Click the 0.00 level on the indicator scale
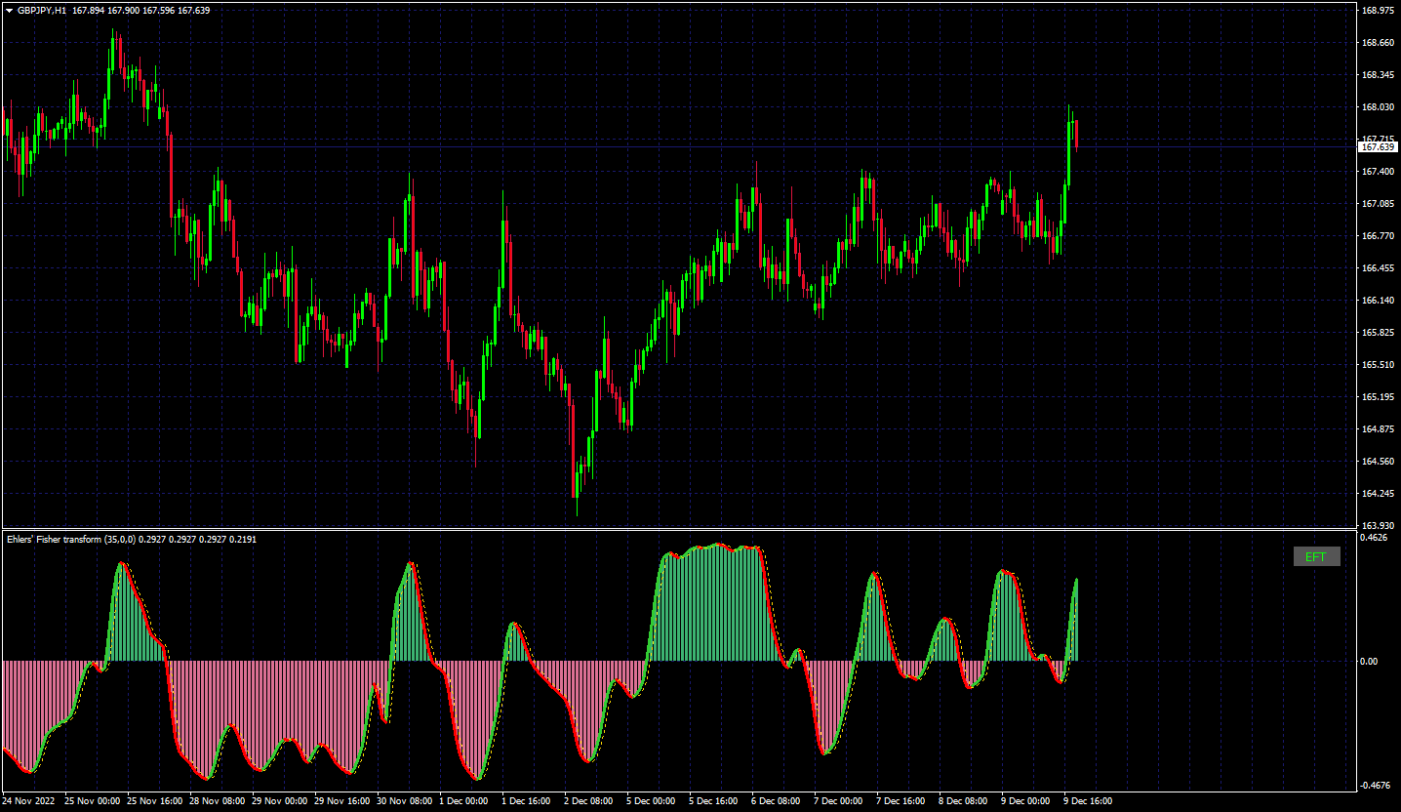 point(1371,661)
